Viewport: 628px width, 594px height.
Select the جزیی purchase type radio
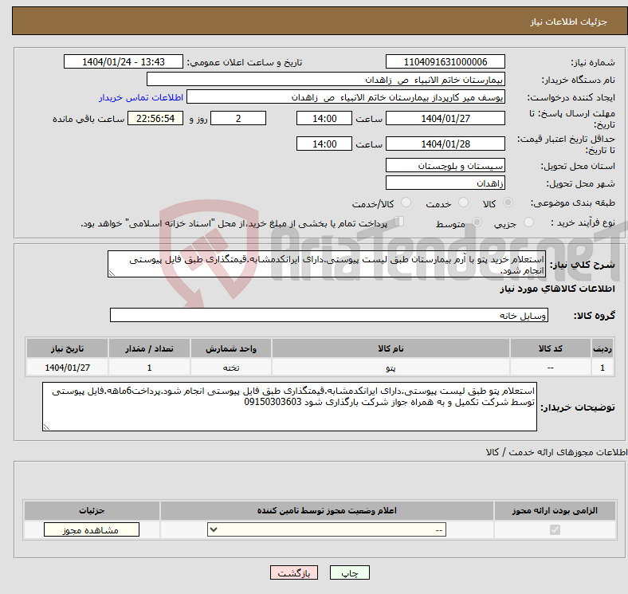point(528,222)
